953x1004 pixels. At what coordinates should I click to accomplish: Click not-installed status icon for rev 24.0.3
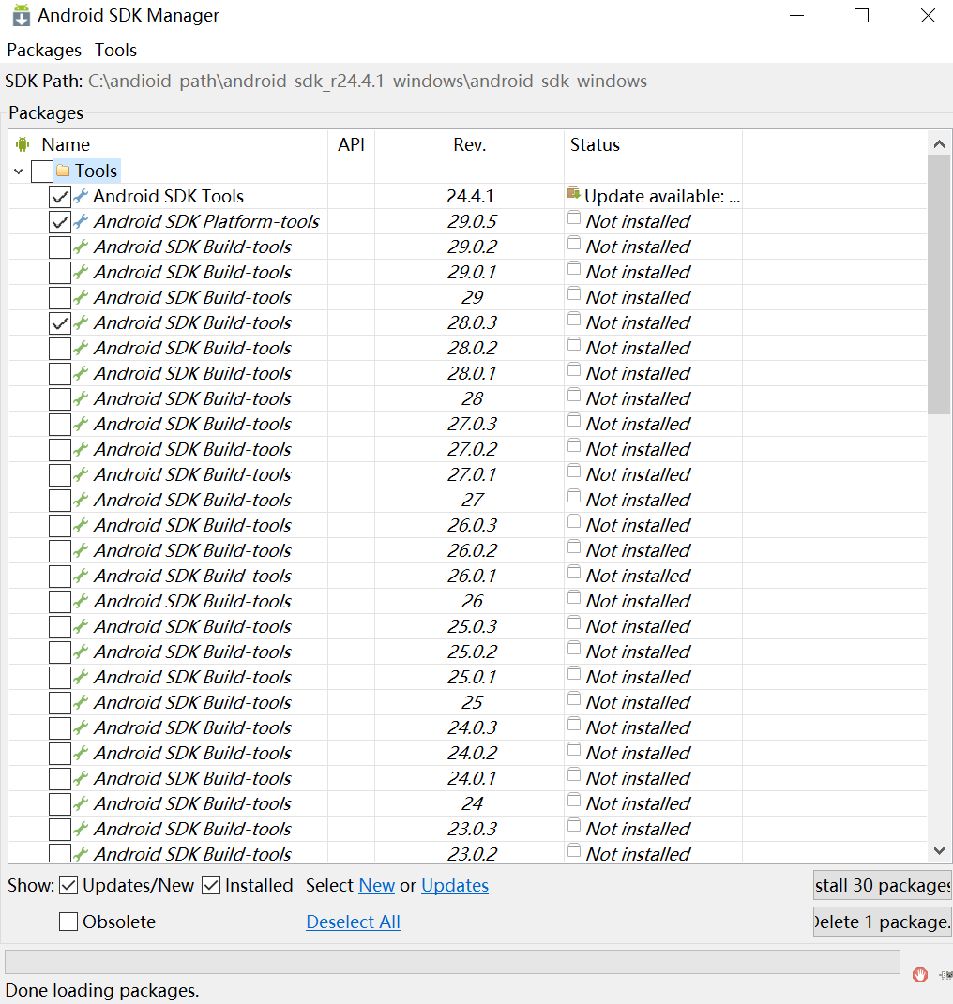coord(574,725)
